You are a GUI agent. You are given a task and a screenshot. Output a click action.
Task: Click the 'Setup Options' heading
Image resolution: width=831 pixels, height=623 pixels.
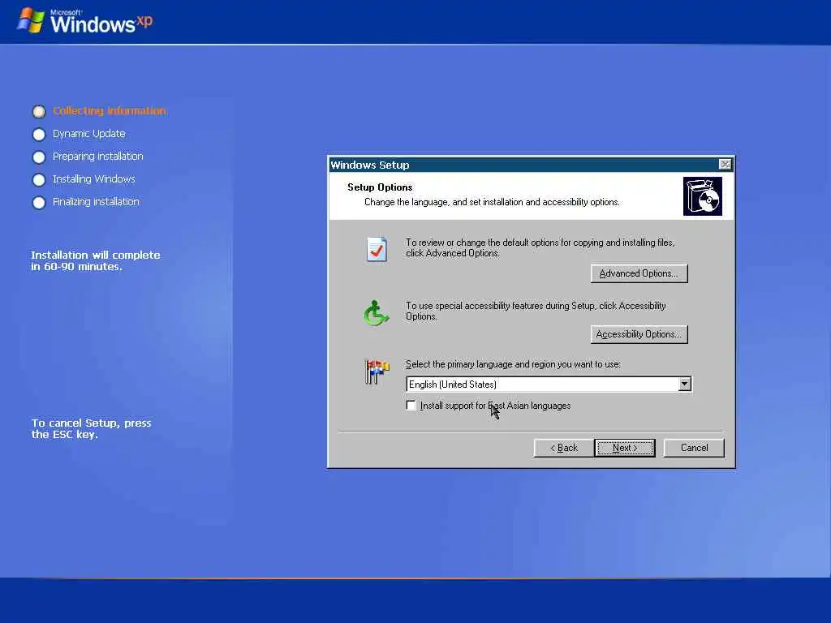coord(380,187)
